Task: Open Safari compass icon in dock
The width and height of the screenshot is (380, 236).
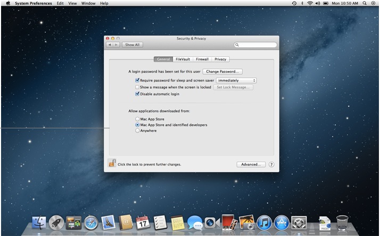Action: pyautogui.click(x=91, y=222)
